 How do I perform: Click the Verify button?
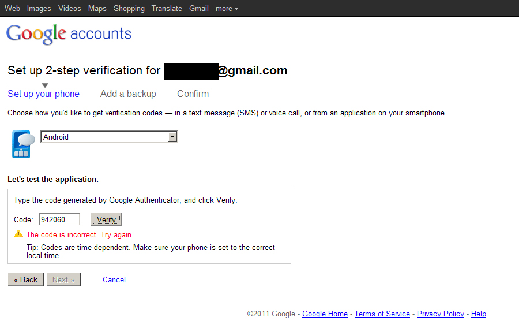107,219
